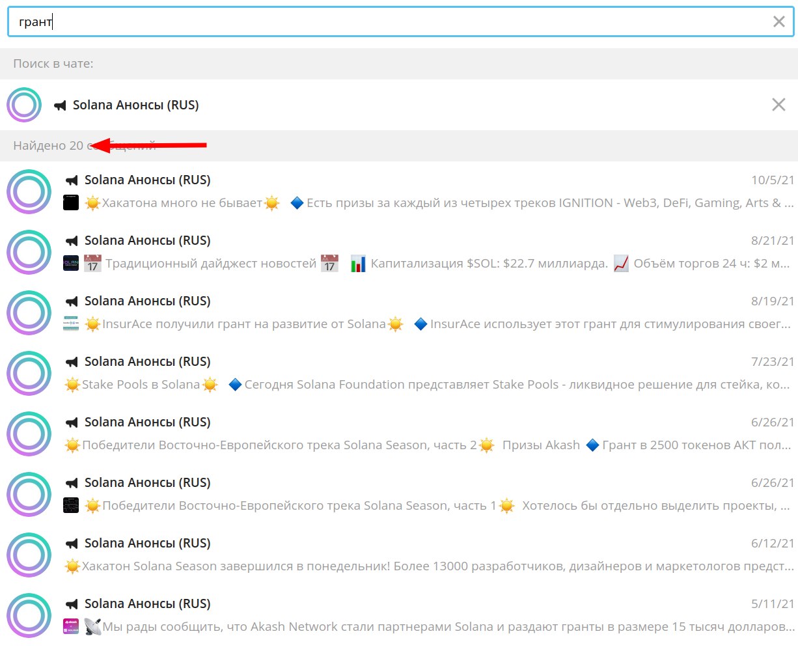Open the InsurAce grant message text
The height and width of the screenshot is (651, 798).
point(430,324)
